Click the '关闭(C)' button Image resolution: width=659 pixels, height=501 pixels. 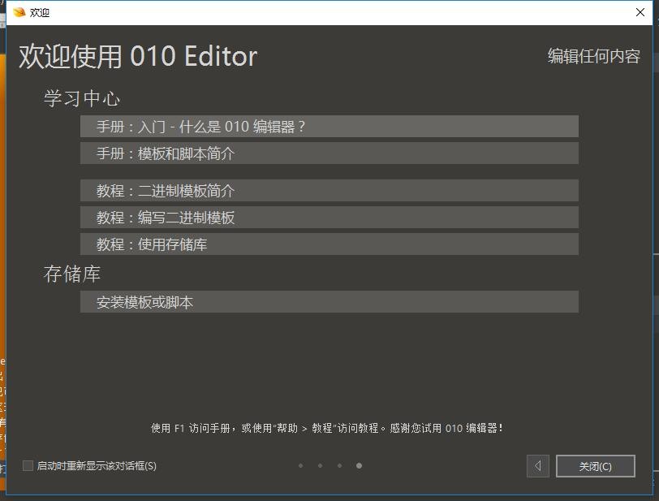pos(595,466)
